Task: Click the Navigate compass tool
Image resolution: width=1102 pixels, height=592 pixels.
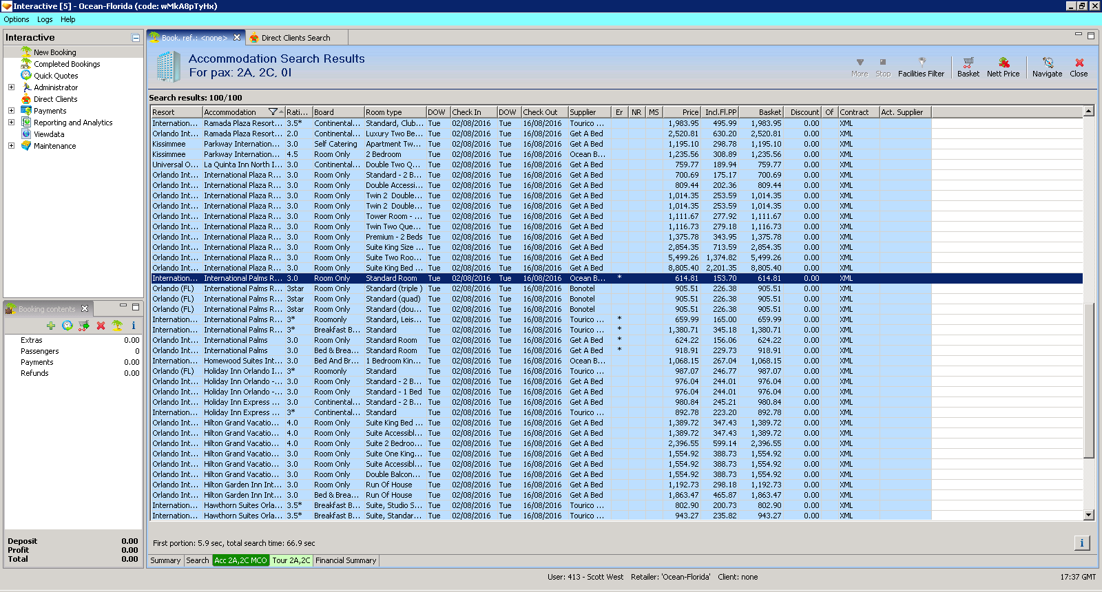Action: (1047, 67)
